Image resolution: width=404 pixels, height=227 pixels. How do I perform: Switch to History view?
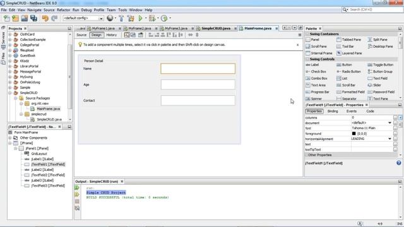coord(111,35)
